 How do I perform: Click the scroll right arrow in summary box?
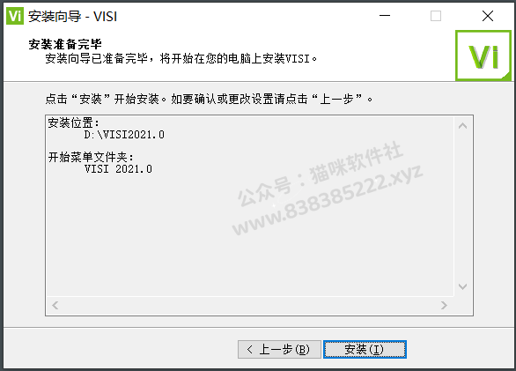coord(444,305)
